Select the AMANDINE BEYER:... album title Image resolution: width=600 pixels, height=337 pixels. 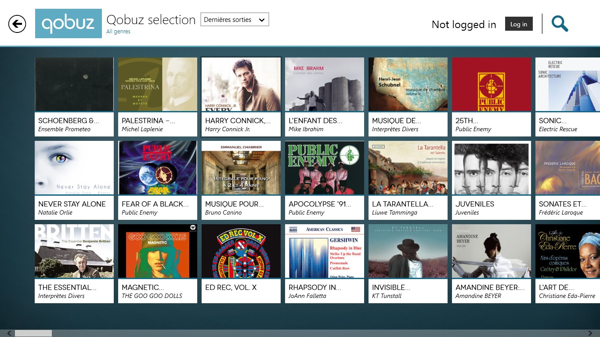490,287
